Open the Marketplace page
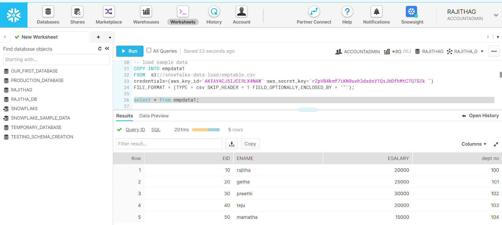 [109, 15]
